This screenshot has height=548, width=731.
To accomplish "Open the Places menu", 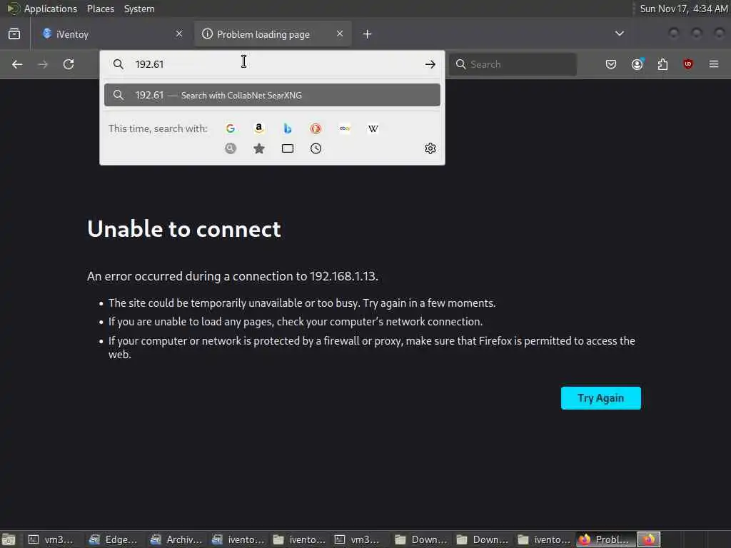I will point(100,9).
